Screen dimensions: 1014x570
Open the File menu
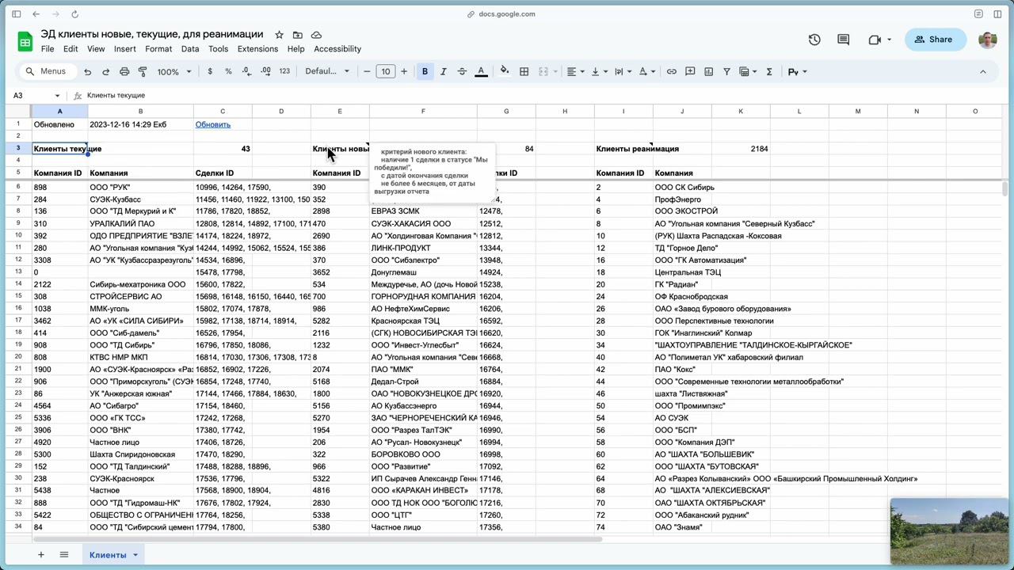(x=48, y=49)
